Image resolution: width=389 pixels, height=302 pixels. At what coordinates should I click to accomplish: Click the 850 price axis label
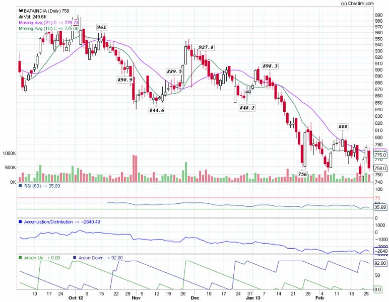(378, 103)
